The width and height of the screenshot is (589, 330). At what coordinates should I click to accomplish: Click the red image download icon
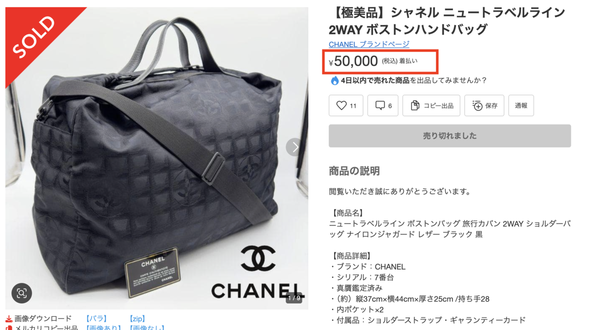9,319
